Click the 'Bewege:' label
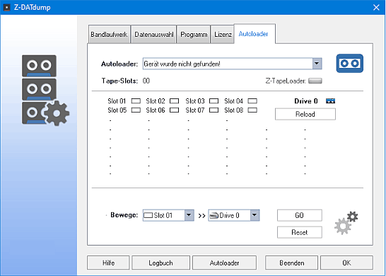The width and height of the screenshot is (386, 276). [124, 215]
